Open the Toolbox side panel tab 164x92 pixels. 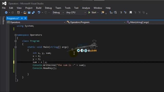click(3, 20)
